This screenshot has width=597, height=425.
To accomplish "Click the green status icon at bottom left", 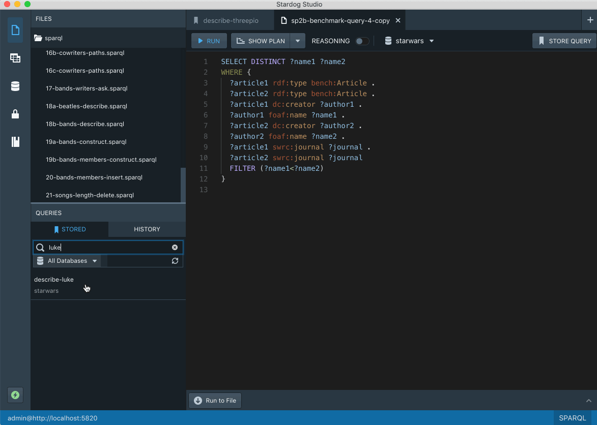I will (x=15, y=395).
